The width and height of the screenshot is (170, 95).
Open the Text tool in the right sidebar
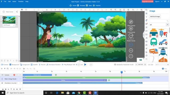coord(146,17)
